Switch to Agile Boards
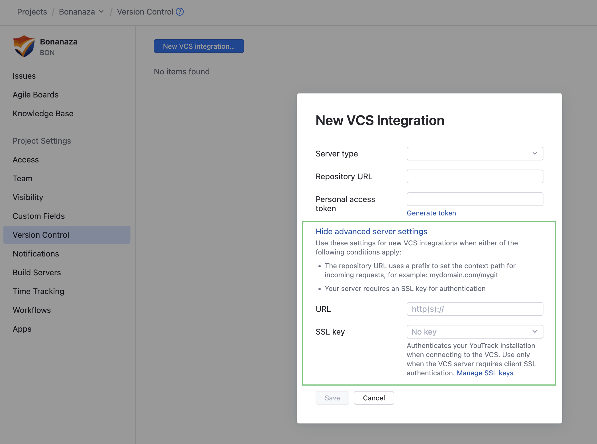This screenshot has height=444, width=597. pos(36,95)
